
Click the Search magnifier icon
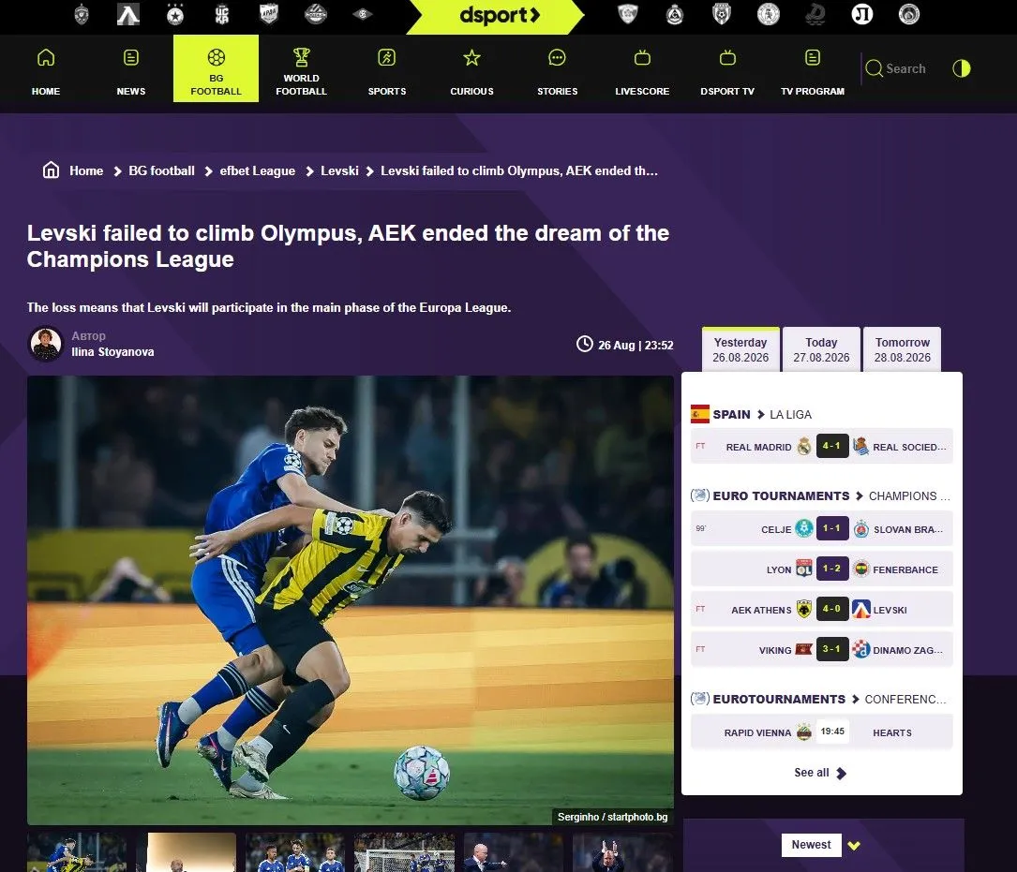click(874, 68)
